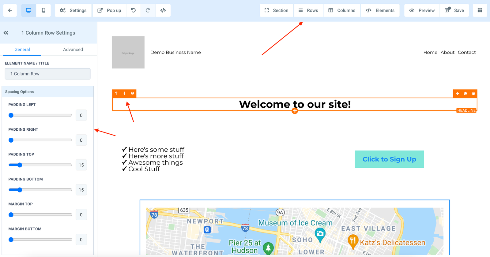This screenshot has height=257, width=490.
Task: Switch to mobile view mode
Action: [x=43, y=10]
